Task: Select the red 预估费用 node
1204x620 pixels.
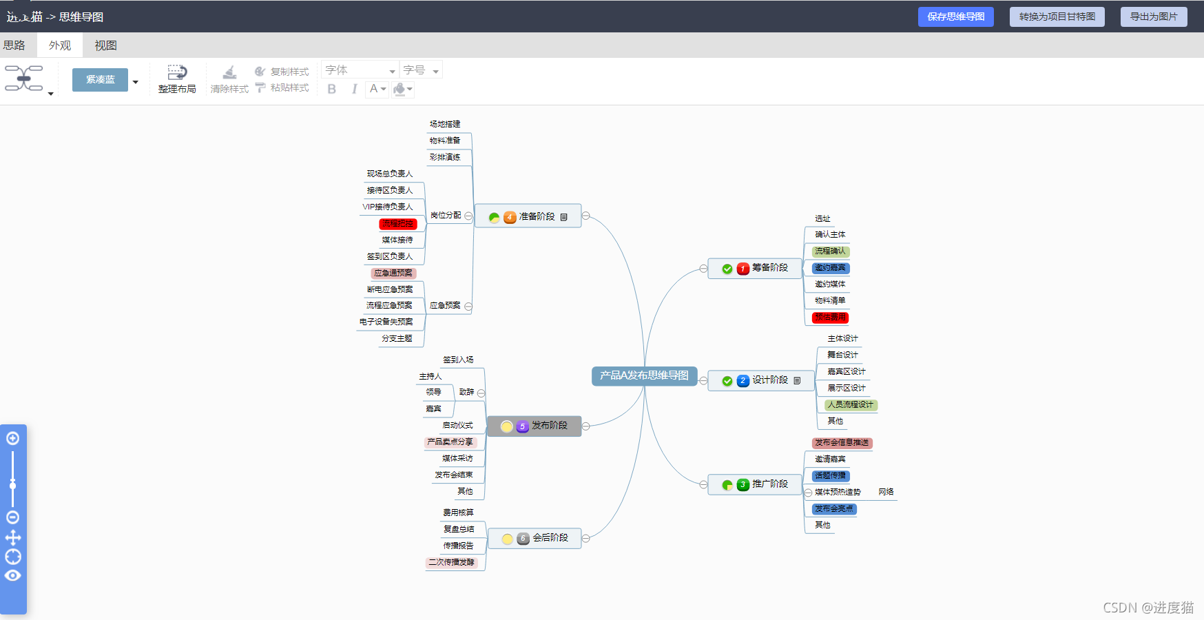Action: [830, 318]
